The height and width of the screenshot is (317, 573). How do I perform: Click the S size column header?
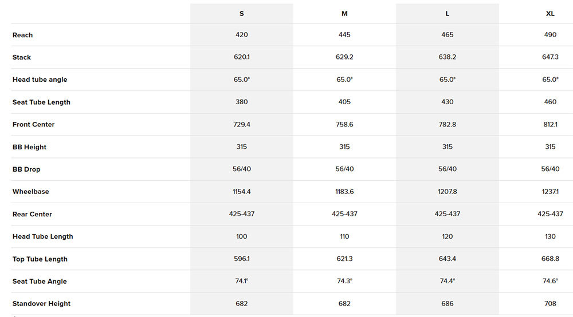tap(242, 14)
